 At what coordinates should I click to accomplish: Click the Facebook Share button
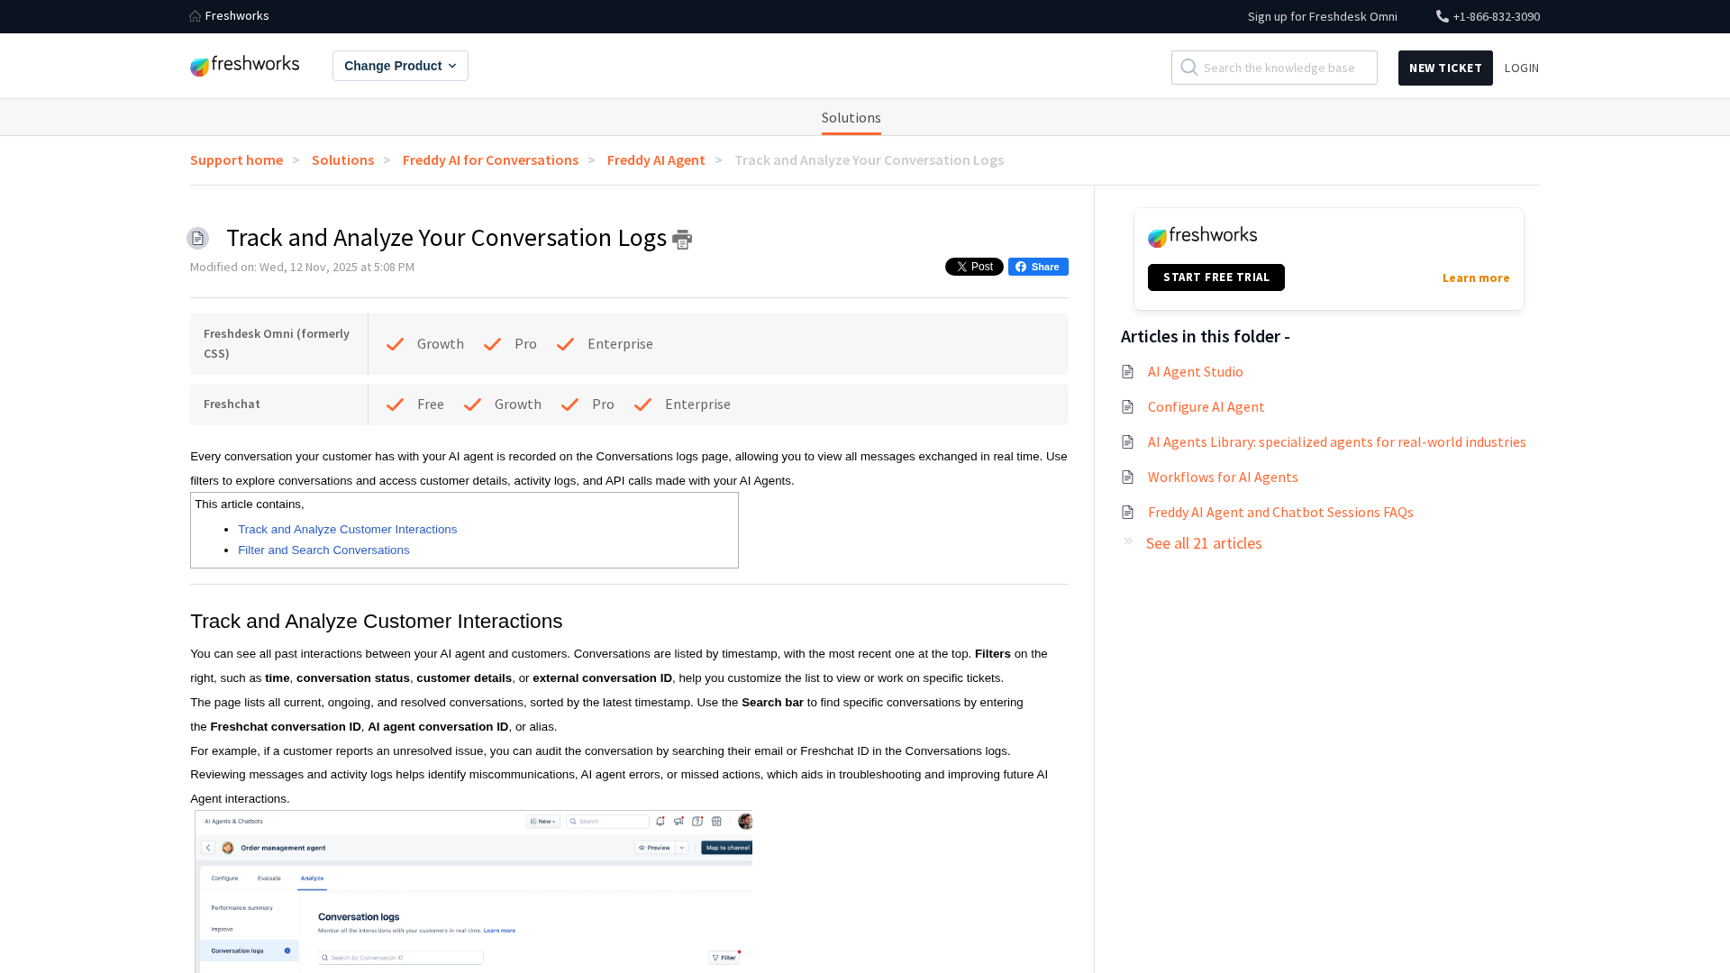(x=1038, y=267)
